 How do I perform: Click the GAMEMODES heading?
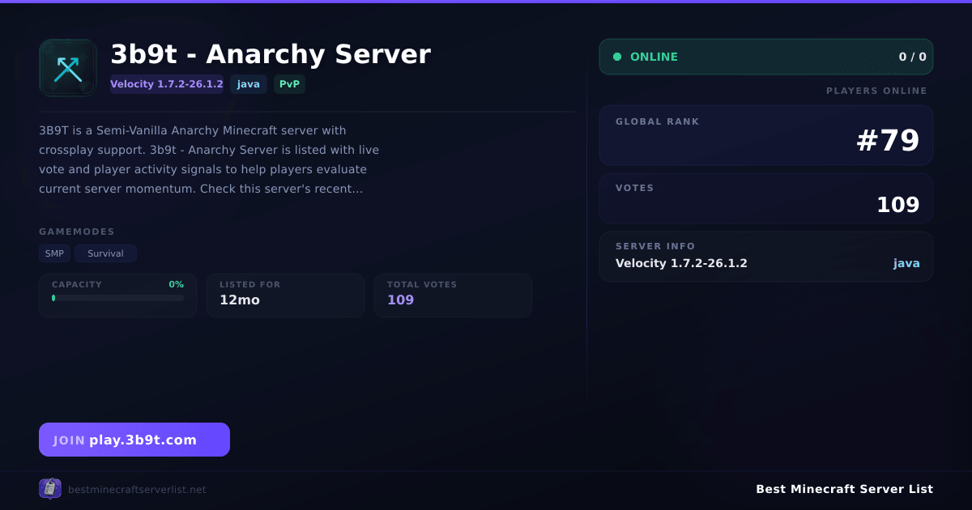point(77,232)
